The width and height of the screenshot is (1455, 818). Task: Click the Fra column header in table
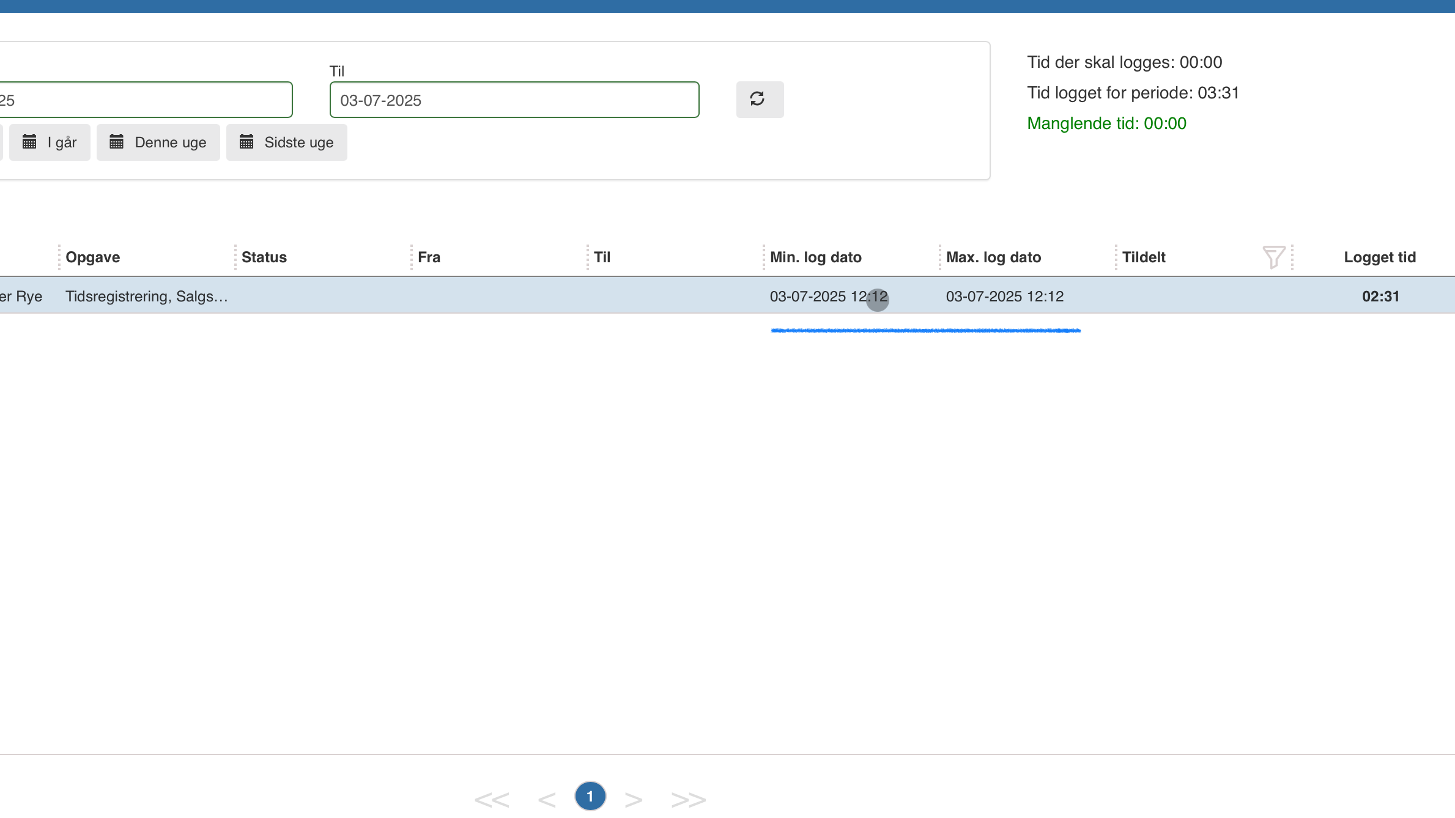(429, 257)
